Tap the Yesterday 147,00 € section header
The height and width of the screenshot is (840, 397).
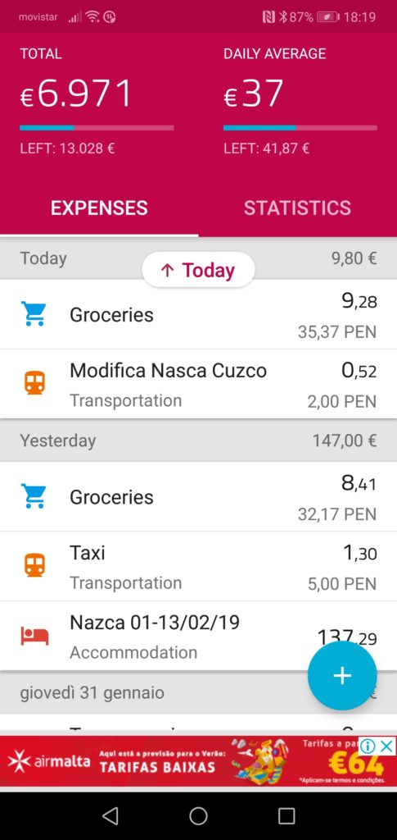pyautogui.click(x=198, y=441)
